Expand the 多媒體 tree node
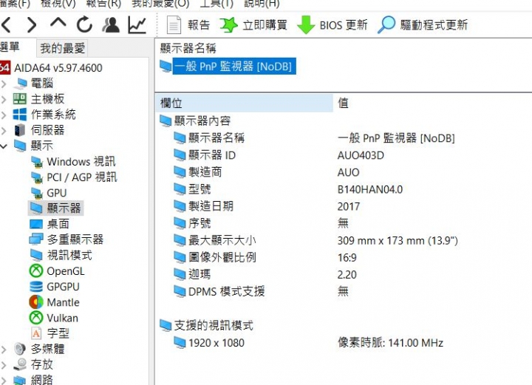Image resolution: width=532 pixels, height=385 pixels. click(x=4, y=350)
